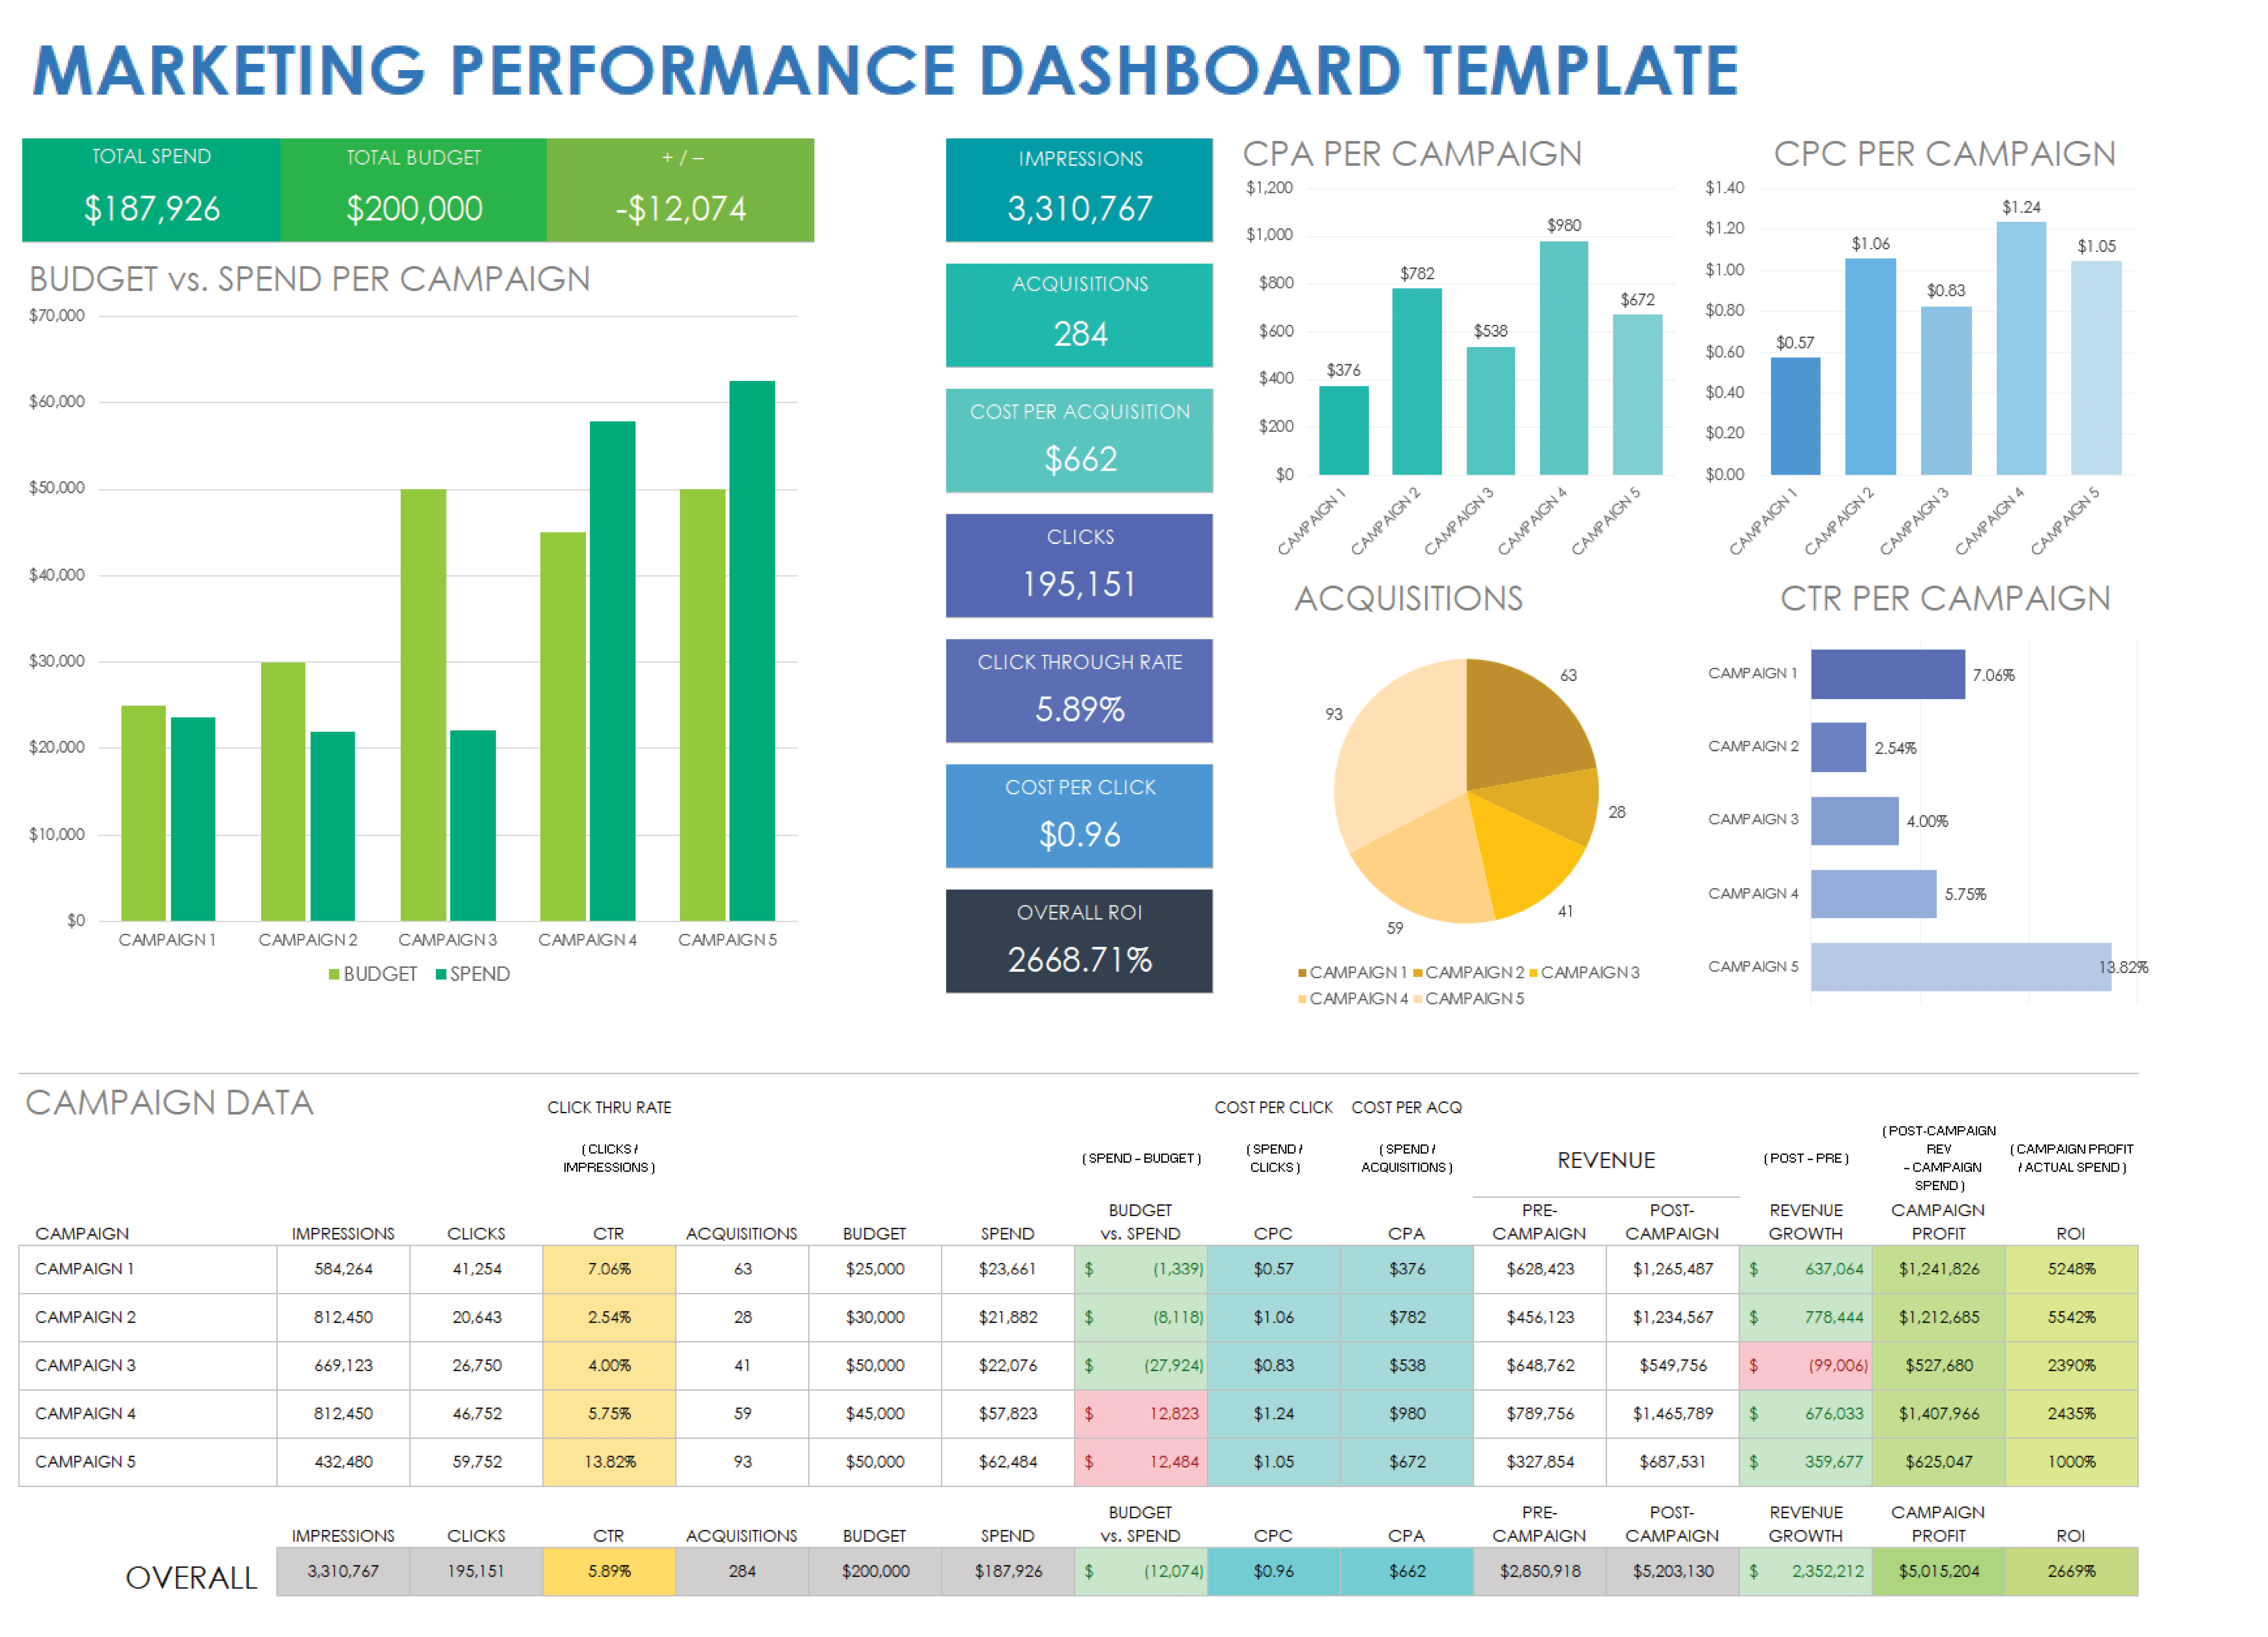The image size is (2268, 1637).
Task: Click the SPEND legend swatch
Action: tap(441, 974)
